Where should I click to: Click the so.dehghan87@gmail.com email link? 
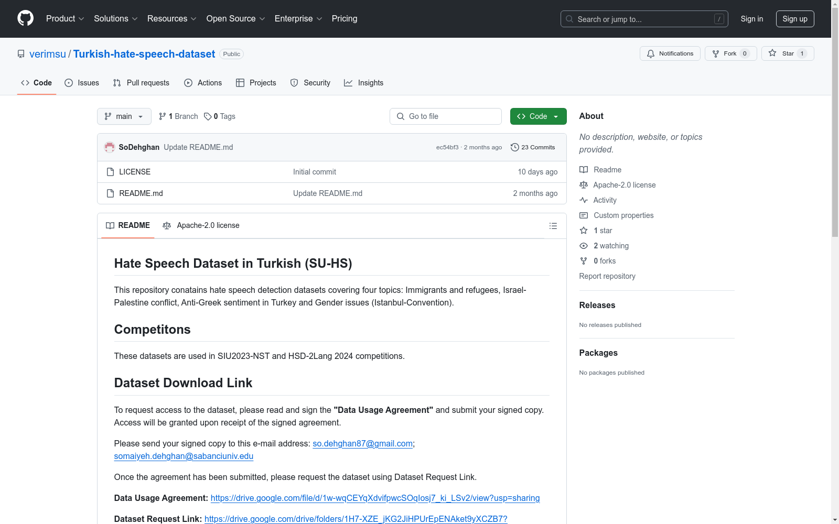pyautogui.click(x=363, y=443)
